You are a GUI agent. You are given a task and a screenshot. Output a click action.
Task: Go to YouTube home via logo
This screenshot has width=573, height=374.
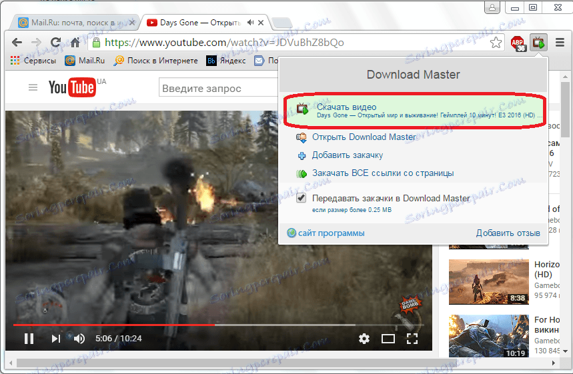point(72,87)
